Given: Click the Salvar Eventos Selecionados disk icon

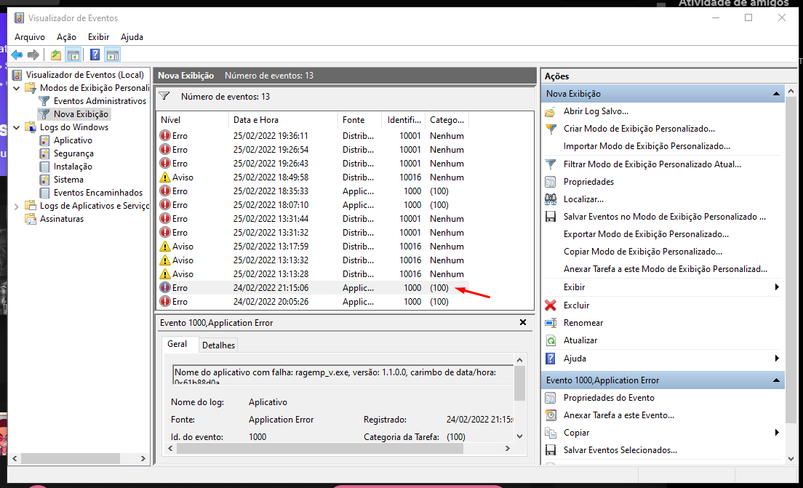Looking at the screenshot, I should (x=551, y=450).
